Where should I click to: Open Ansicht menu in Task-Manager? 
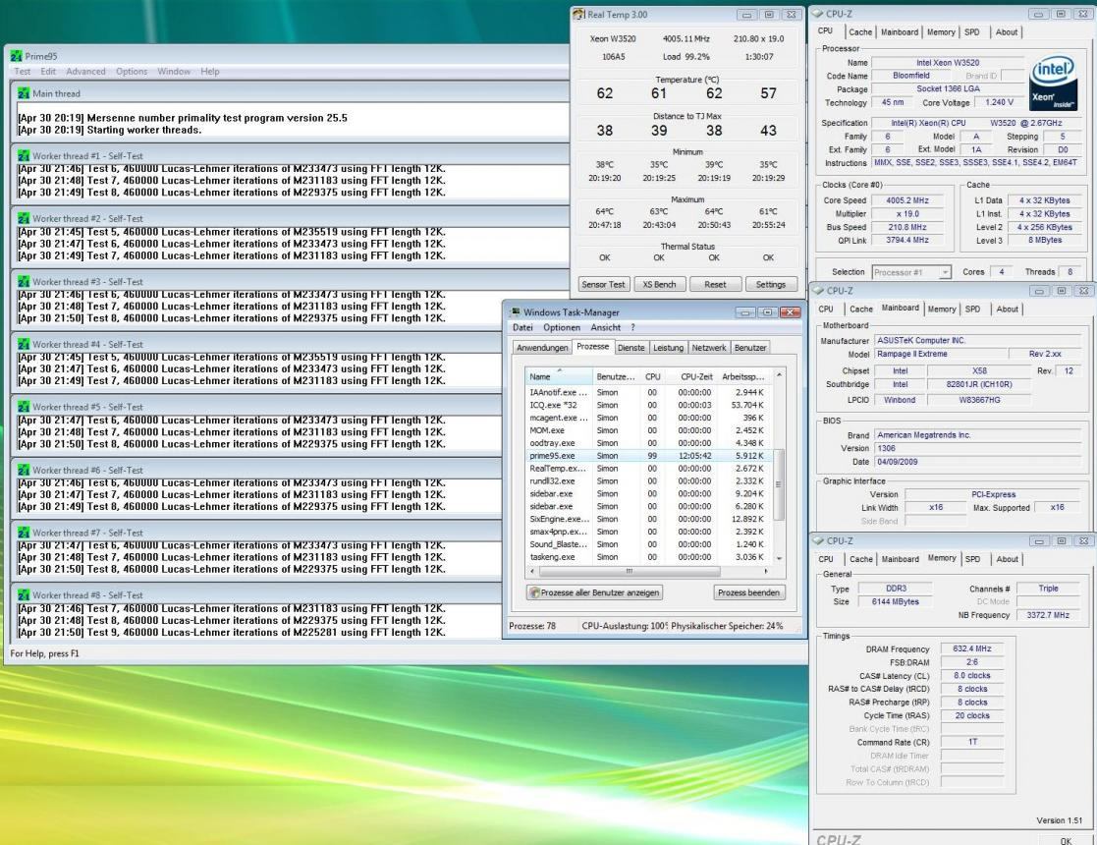[605, 327]
